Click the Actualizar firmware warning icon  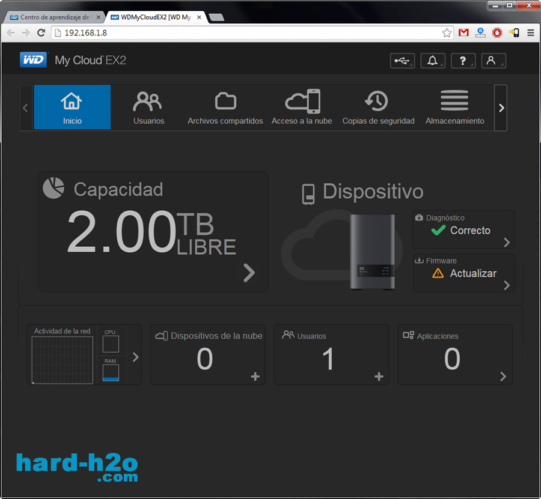click(438, 273)
